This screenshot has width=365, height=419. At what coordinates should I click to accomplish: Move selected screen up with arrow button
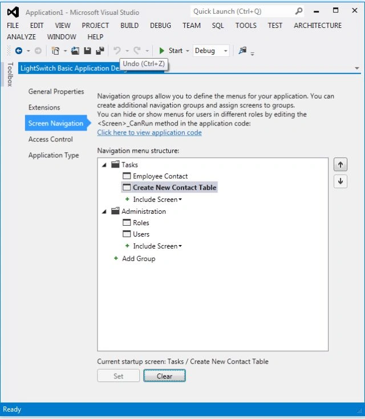click(340, 165)
